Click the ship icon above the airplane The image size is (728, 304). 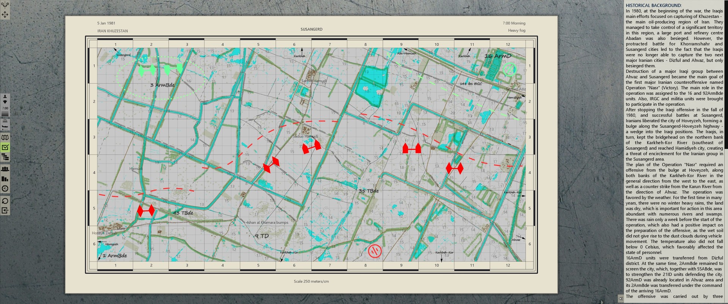pos(5,122)
